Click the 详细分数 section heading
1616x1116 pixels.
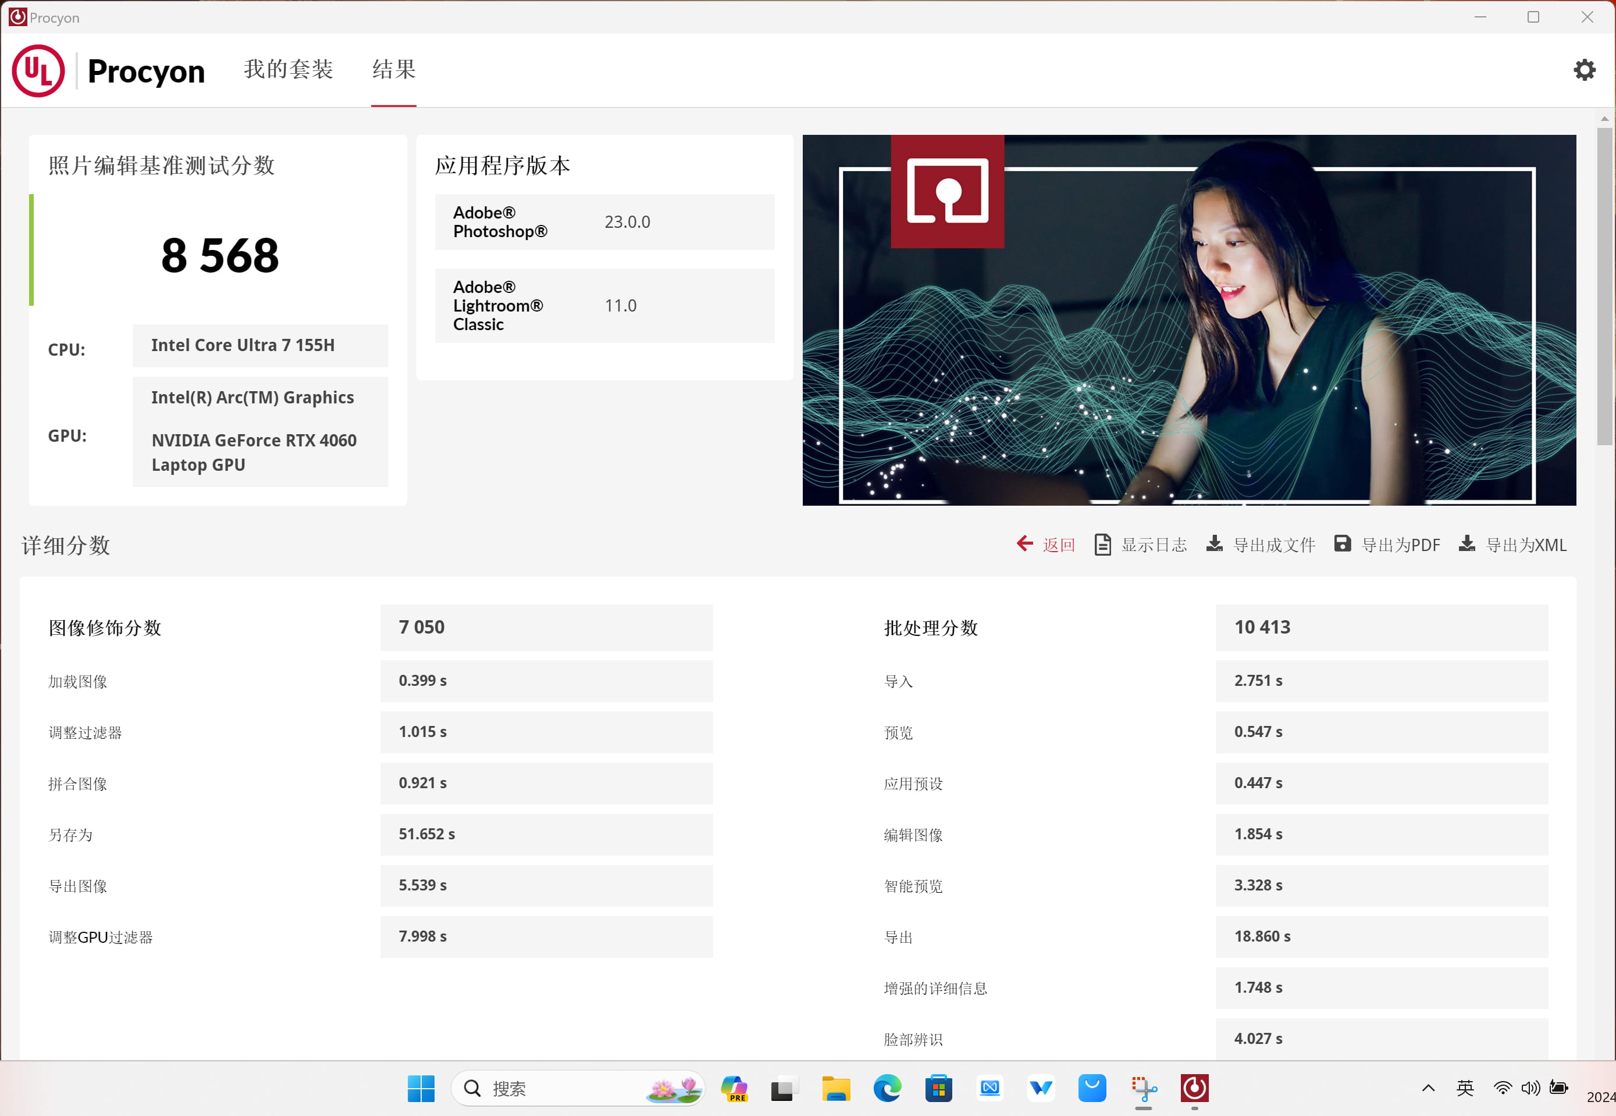pyautogui.click(x=66, y=545)
